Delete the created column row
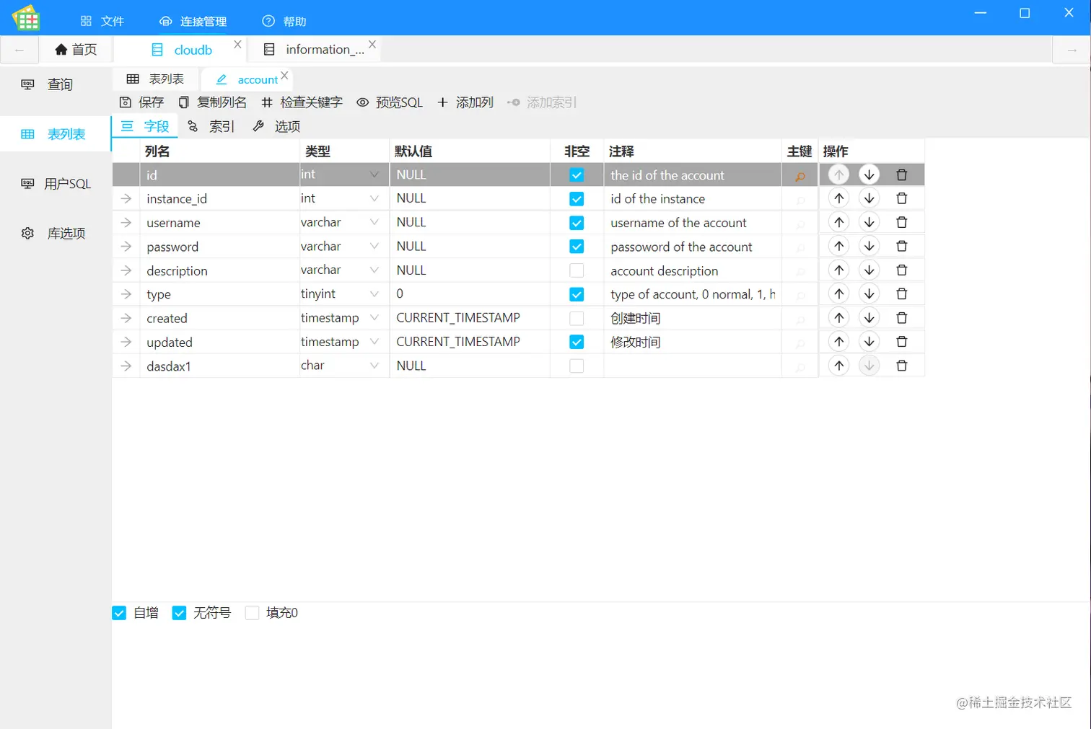 pyautogui.click(x=901, y=317)
